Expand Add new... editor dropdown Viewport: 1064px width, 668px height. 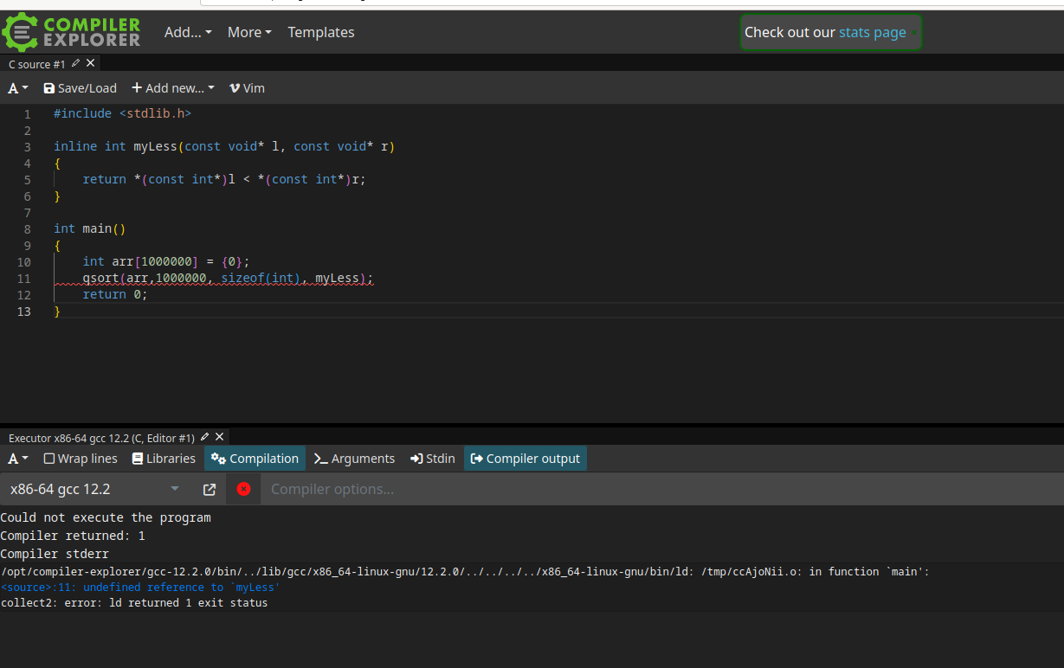pos(172,88)
